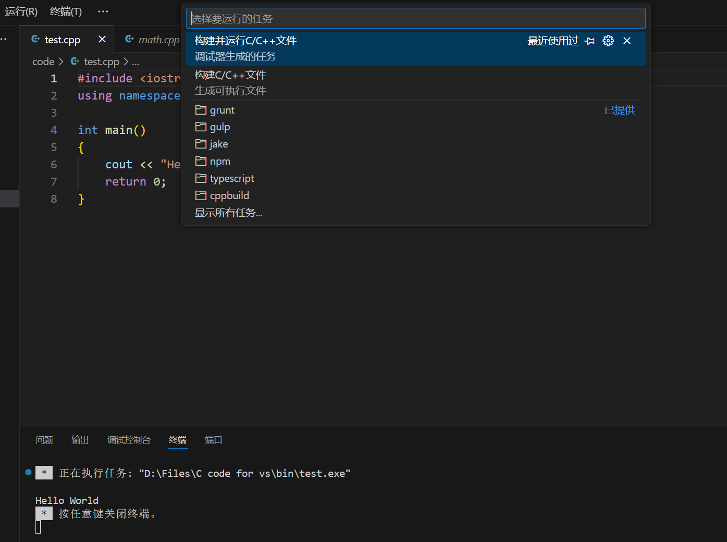Open the menu bar overflow ellipsis
The image size is (727, 542).
coord(103,11)
